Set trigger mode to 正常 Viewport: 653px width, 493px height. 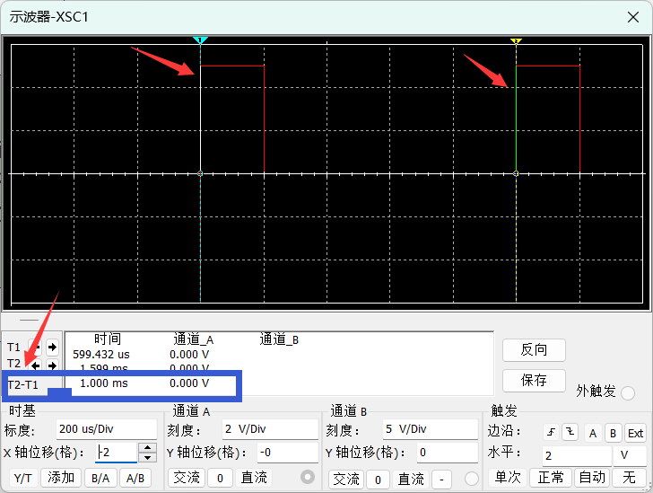click(551, 477)
